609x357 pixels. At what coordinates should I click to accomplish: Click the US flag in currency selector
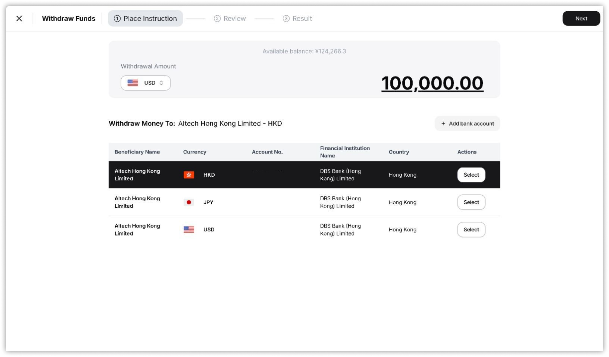132,83
